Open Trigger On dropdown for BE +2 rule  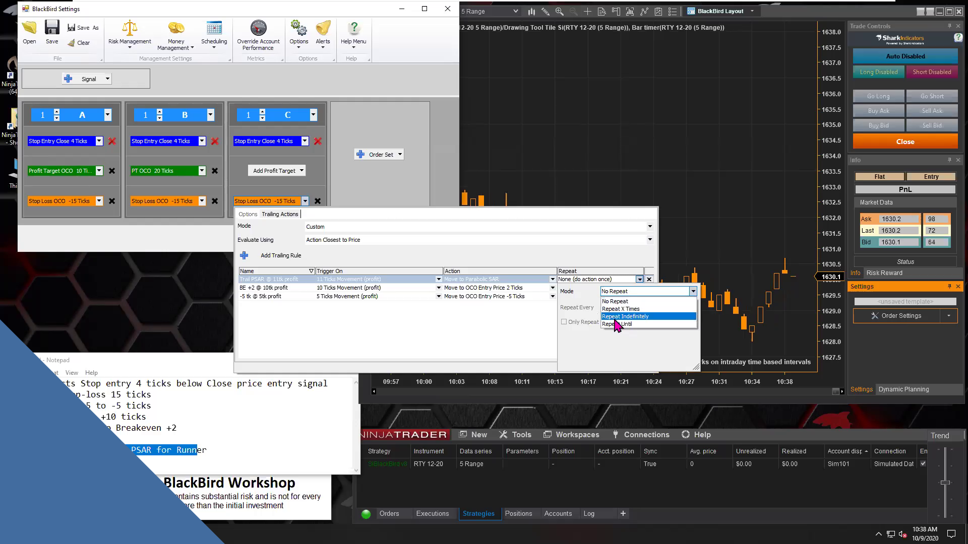click(439, 288)
